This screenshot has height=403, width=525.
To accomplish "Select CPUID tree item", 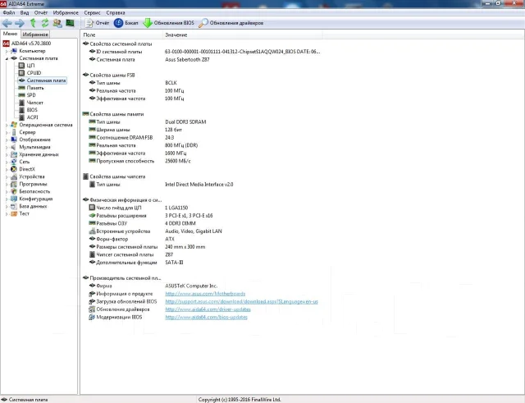I will point(34,73).
